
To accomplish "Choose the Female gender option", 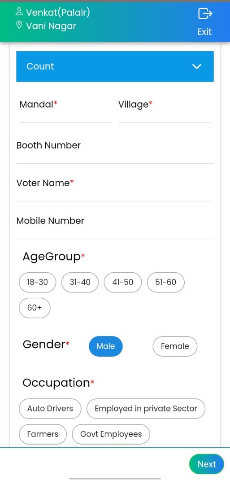I will pyautogui.click(x=175, y=346).
